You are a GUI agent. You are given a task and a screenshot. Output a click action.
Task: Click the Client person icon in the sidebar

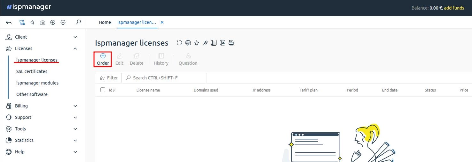[9, 37]
